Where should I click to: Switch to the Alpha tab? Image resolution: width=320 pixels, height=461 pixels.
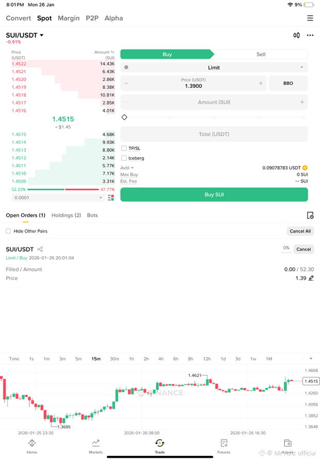point(114,18)
